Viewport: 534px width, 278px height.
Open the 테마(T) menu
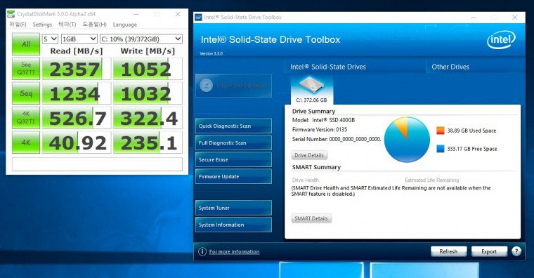click(x=67, y=25)
